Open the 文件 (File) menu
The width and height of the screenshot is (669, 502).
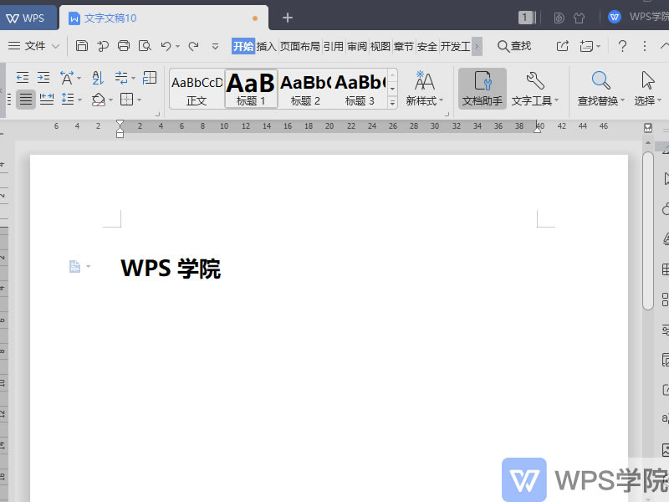pos(35,46)
